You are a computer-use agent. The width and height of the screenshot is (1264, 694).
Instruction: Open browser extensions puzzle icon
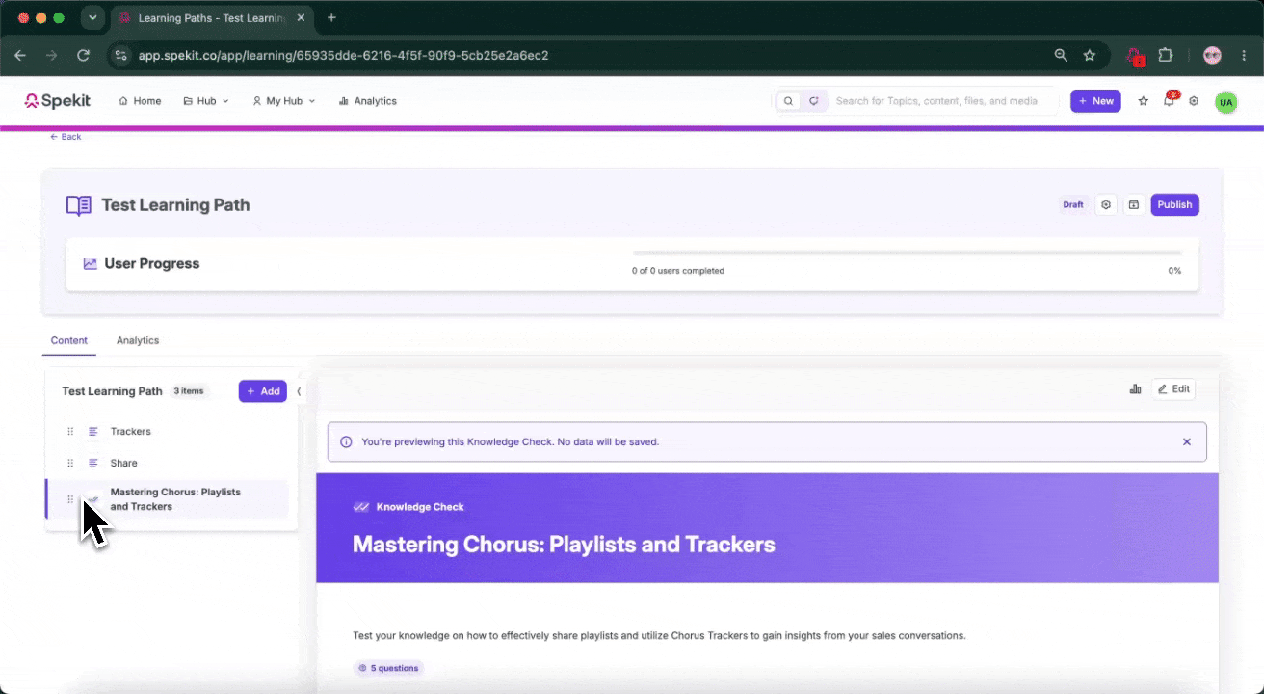[1165, 56]
